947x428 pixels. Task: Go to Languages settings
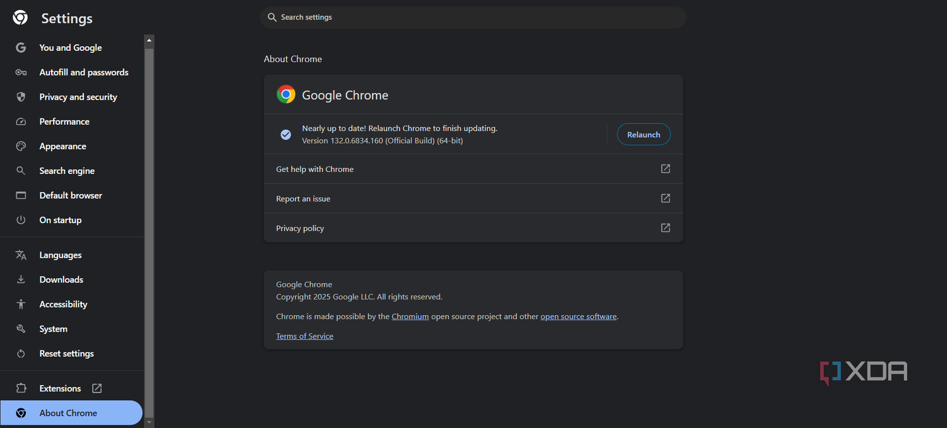click(72, 255)
